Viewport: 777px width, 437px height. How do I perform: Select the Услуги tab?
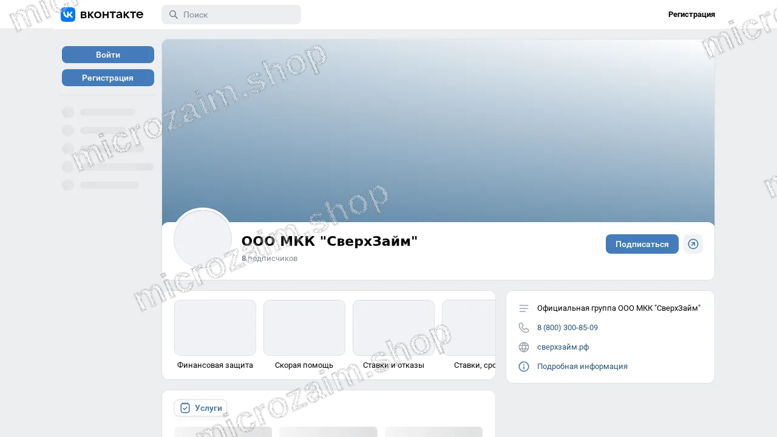tap(200, 408)
